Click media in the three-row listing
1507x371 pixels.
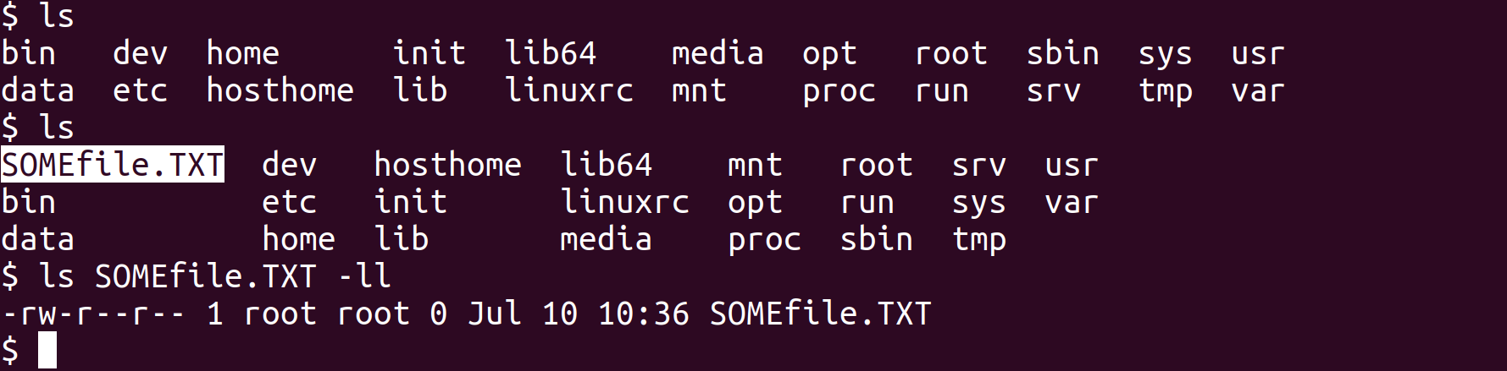pos(606,239)
